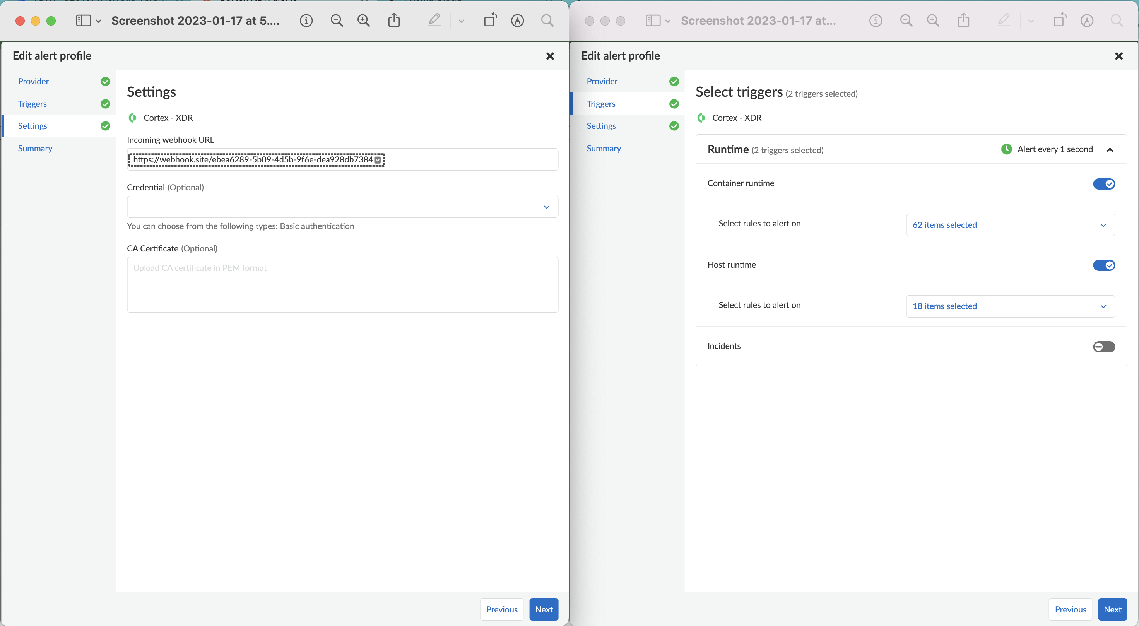Open the Credential dropdown
Image resolution: width=1139 pixels, height=626 pixels.
click(x=343, y=207)
